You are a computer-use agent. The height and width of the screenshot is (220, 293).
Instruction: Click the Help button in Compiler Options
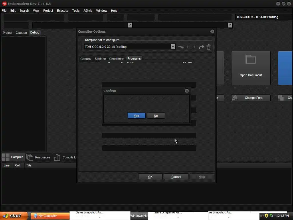point(202,177)
